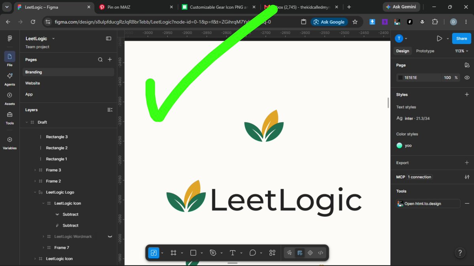Switch to Draw mode in the toolbar

point(290,253)
